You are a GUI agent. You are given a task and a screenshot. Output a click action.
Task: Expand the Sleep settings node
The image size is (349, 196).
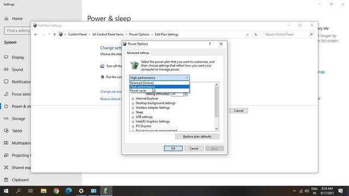click(133, 113)
